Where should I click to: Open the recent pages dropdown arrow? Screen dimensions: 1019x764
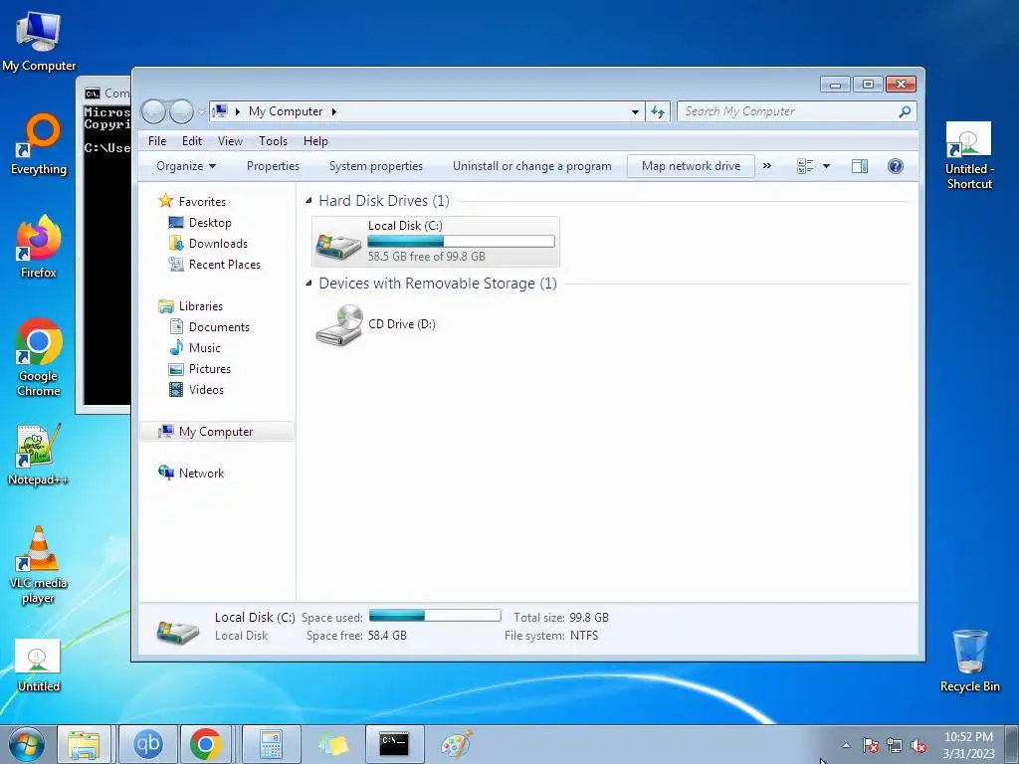[201, 111]
